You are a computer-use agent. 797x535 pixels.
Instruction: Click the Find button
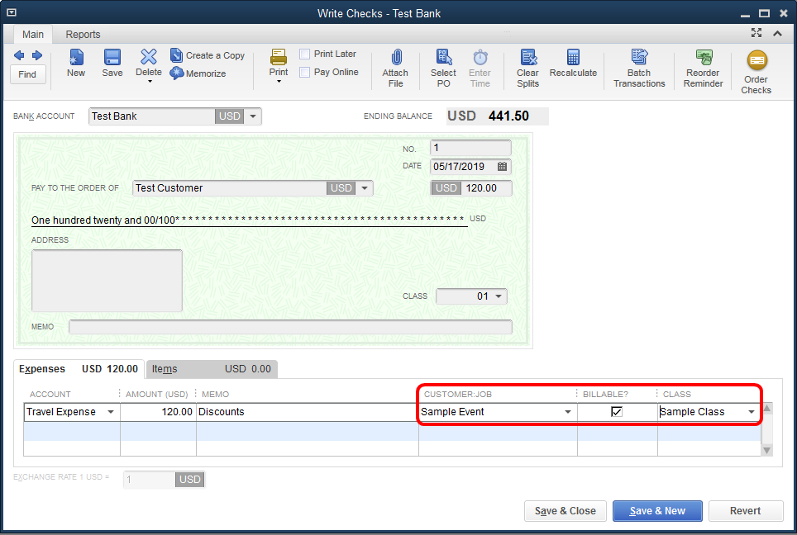point(27,74)
